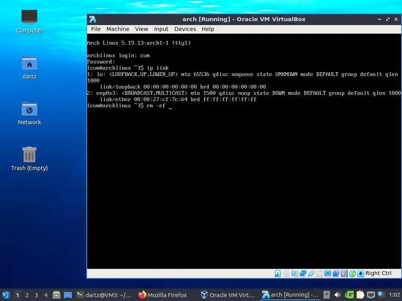This screenshot has height=301, width=402.
Task: Click the hard disk activity status icon
Action: pos(278,273)
